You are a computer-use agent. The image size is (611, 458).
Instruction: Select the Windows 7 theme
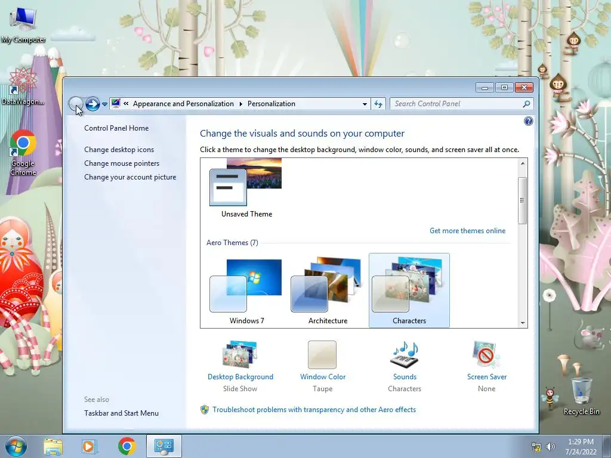[246, 290]
